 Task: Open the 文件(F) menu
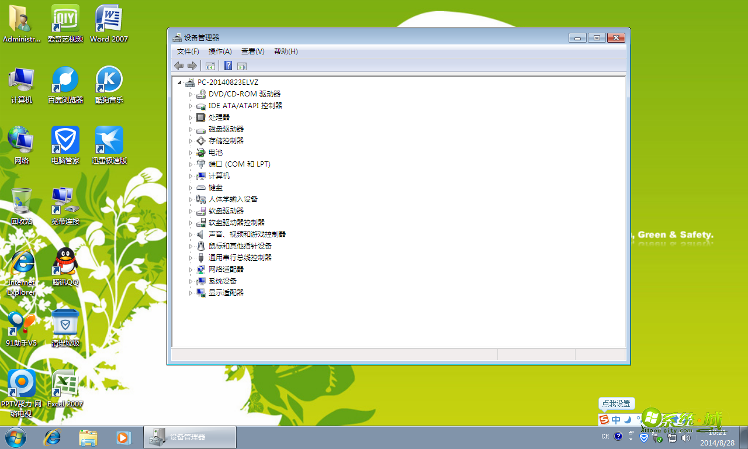(187, 51)
